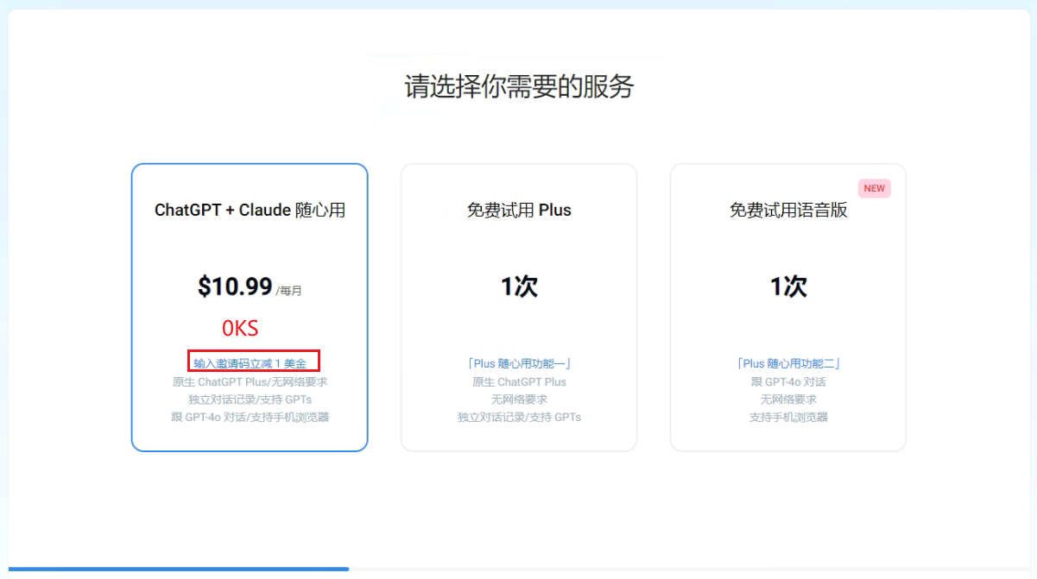Click the /每月 billing period label

pyautogui.click(x=289, y=292)
